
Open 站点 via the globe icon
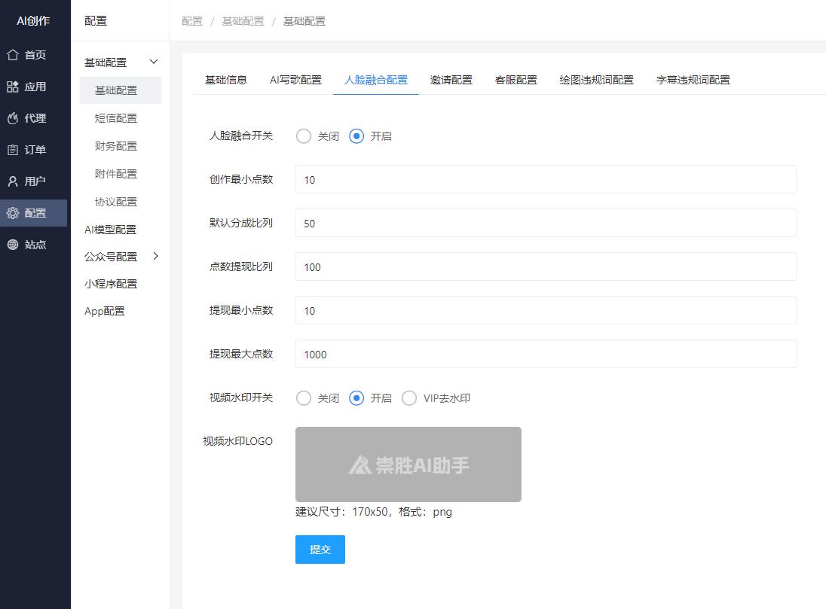pyautogui.click(x=13, y=245)
